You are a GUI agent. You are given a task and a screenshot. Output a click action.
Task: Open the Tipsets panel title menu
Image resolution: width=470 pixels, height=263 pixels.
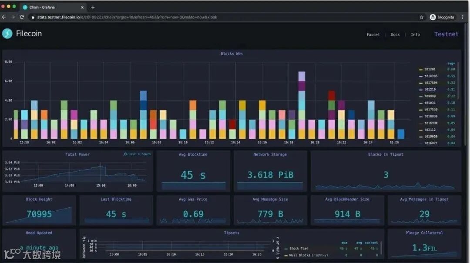[232, 233]
